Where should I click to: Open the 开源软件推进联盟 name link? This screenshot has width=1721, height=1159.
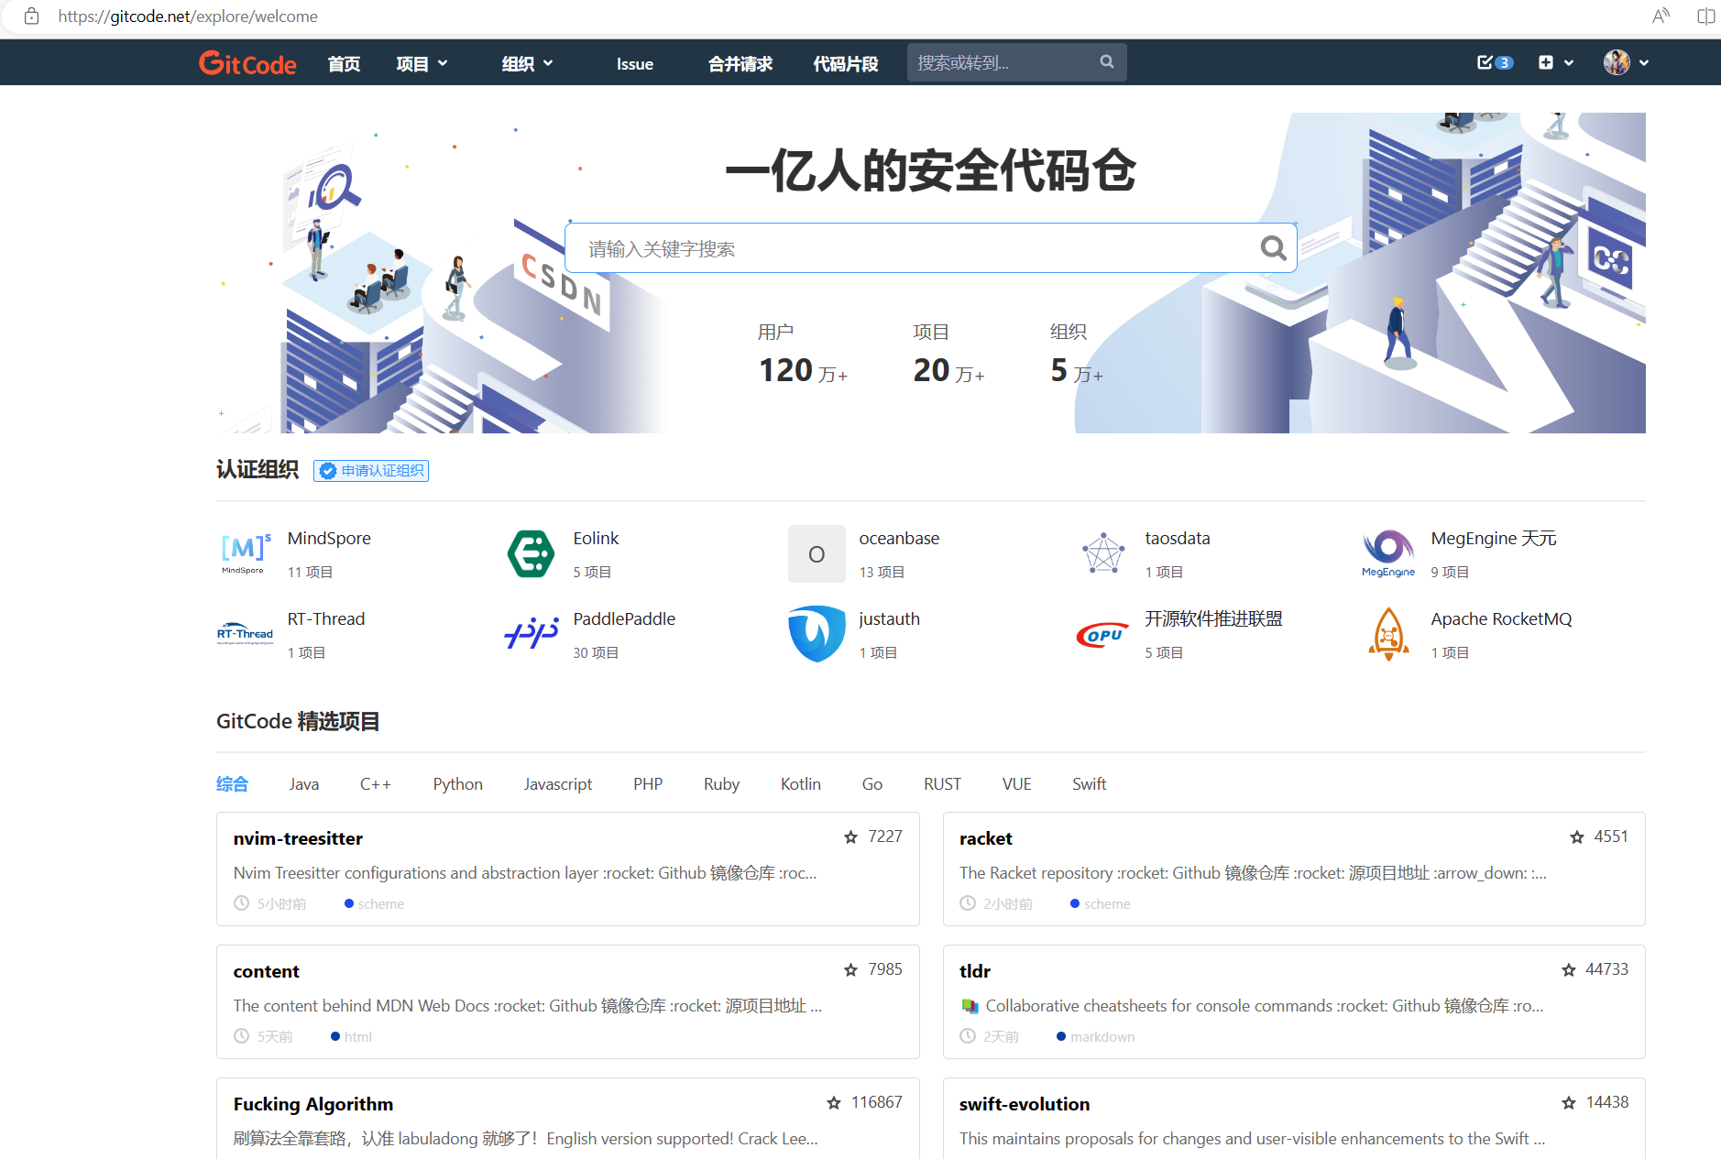(x=1213, y=618)
